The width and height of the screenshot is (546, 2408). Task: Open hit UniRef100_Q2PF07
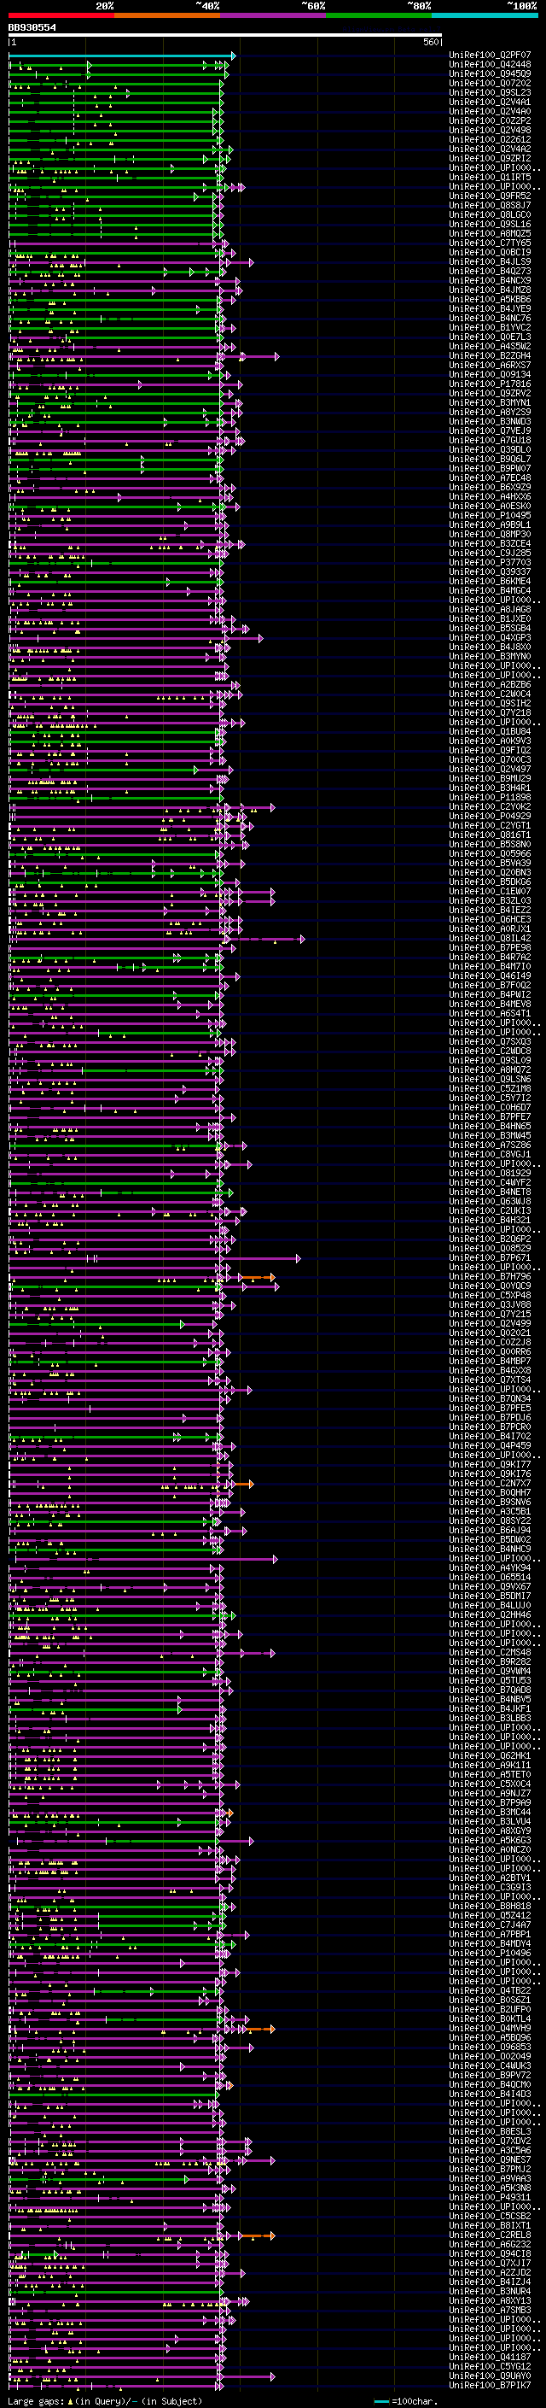coord(489,56)
